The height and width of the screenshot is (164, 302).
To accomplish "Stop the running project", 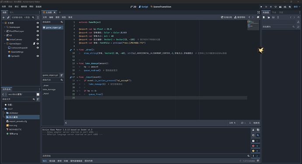I will [271, 7].
